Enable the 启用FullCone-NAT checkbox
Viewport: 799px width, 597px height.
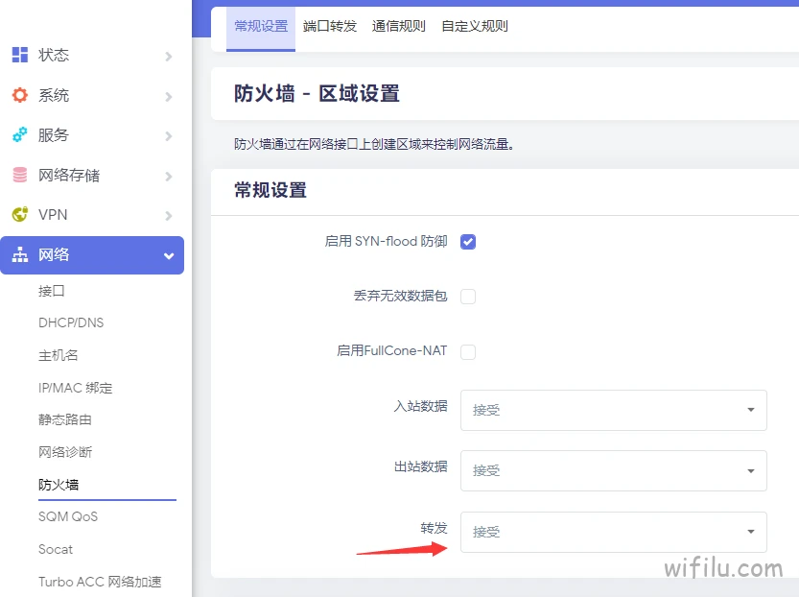[x=468, y=352]
